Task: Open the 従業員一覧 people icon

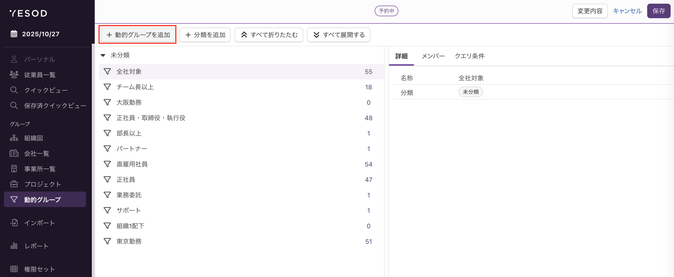Action: 14,75
